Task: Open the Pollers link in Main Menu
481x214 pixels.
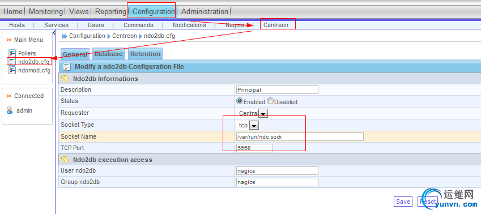Action: point(27,53)
